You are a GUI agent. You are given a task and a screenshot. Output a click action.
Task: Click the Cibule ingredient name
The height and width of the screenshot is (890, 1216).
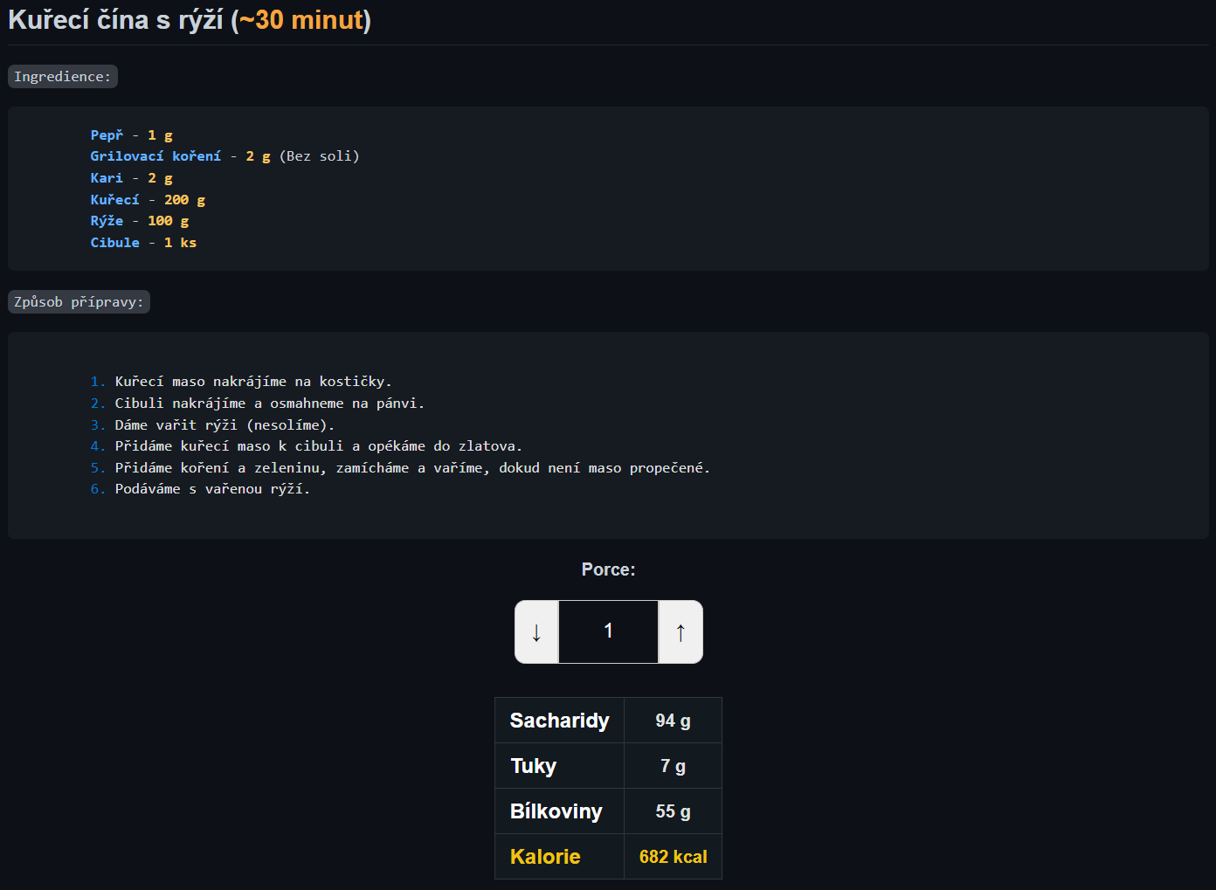pyautogui.click(x=114, y=243)
